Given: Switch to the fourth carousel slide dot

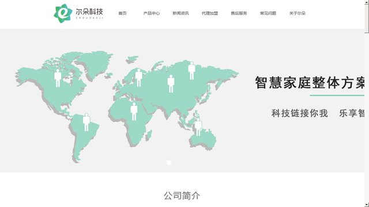Looking at the screenshot, I should pyautogui.click(x=187, y=162).
